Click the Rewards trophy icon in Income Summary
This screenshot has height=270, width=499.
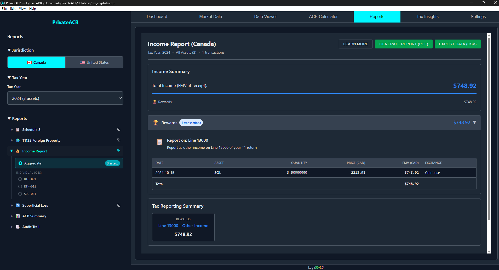(154, 102)
